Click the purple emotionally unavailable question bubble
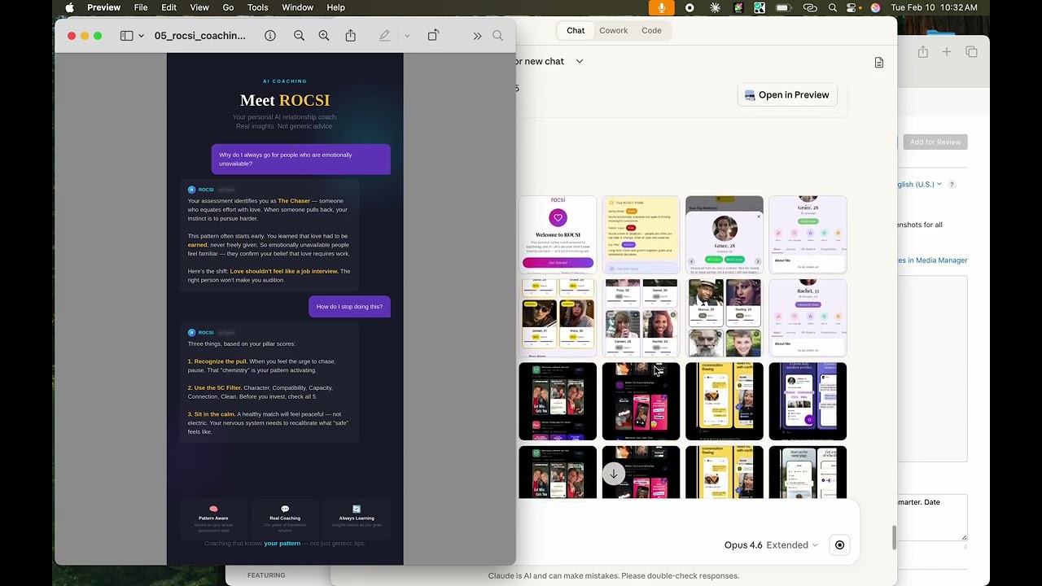Screen dimensions: 1042x586 click(x=301, y=159)
